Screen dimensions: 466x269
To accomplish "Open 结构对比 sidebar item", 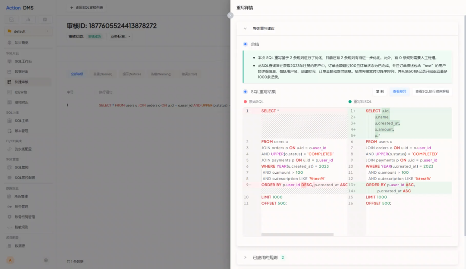I will [28, 103].
